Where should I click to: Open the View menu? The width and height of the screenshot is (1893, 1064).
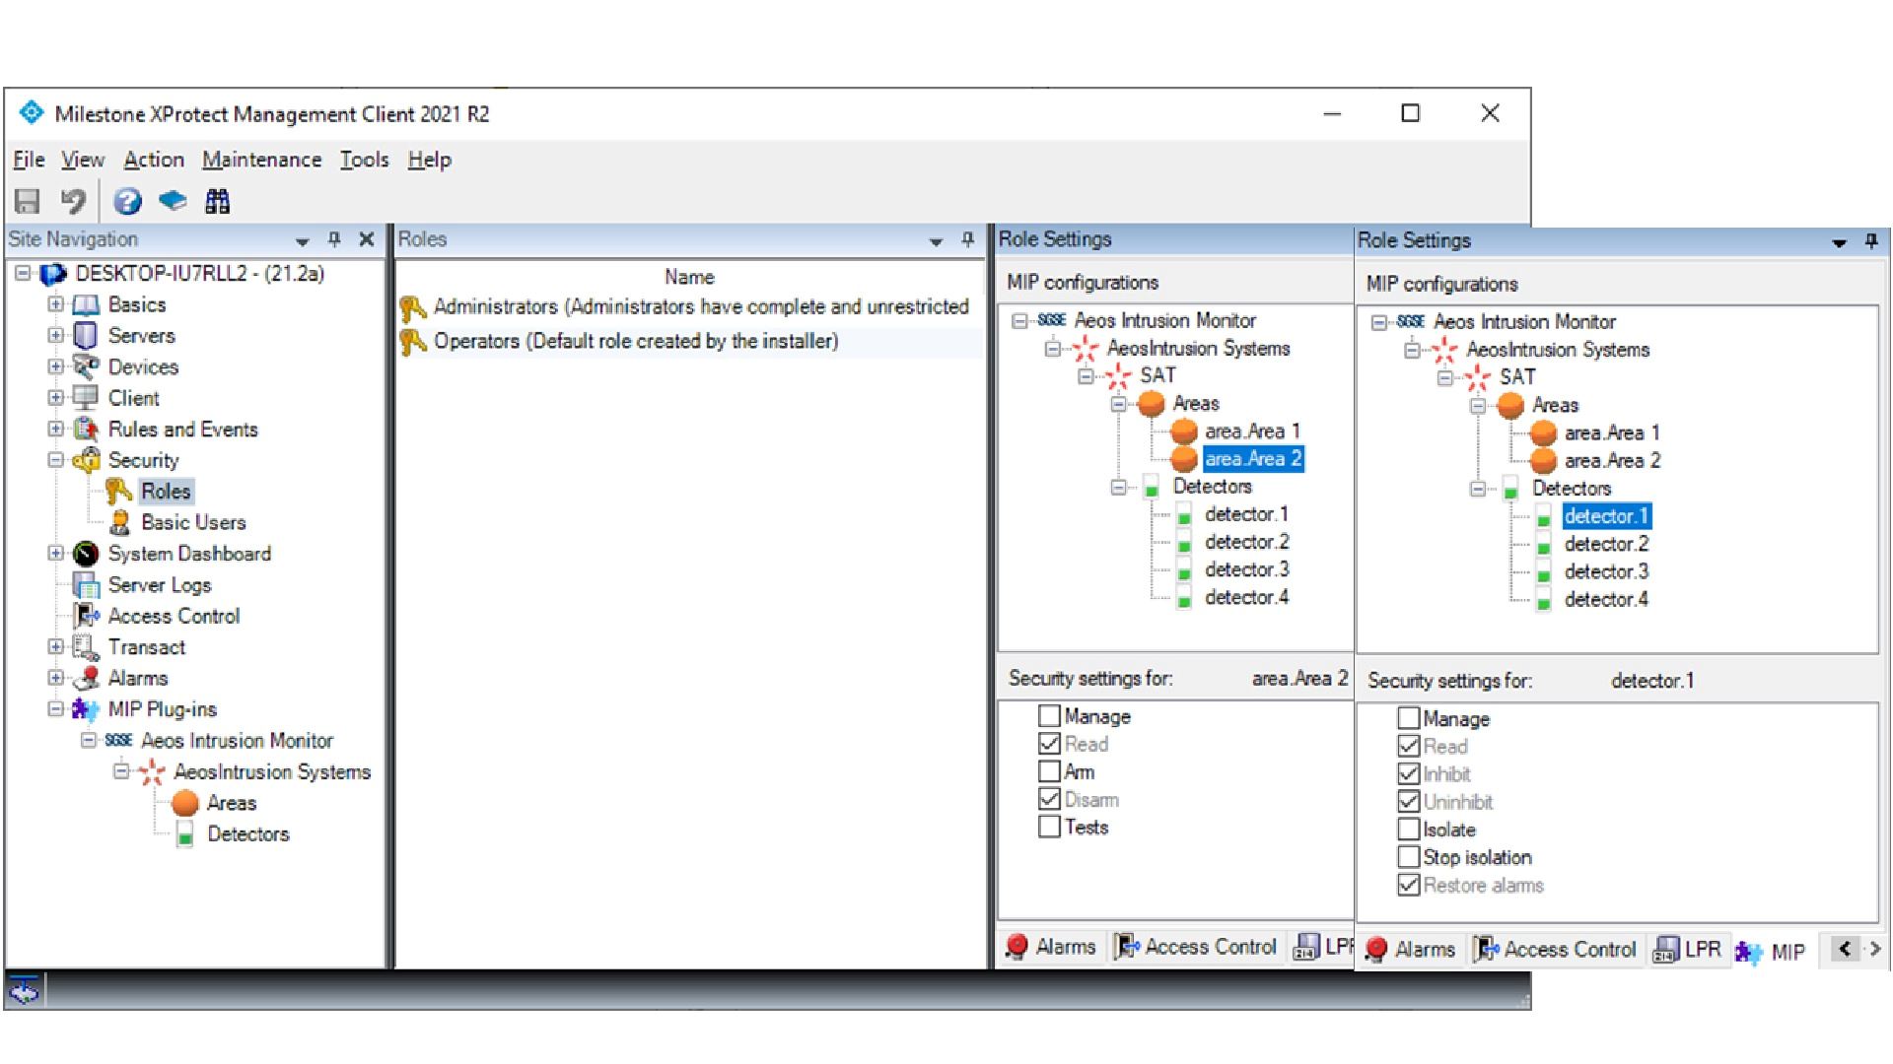[x=83, y=160]
